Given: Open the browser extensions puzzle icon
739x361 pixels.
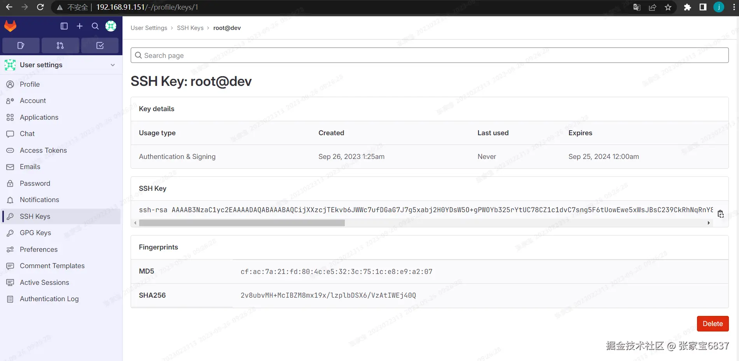Looking at the screenshot, I should click(x=687, y=7).
